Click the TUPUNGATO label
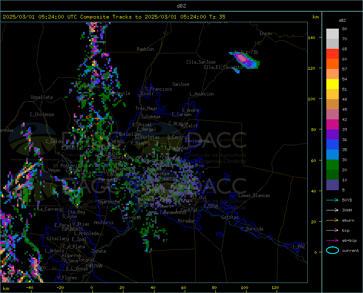This screenshot has height=293, width=363. (x=72, y=229)
